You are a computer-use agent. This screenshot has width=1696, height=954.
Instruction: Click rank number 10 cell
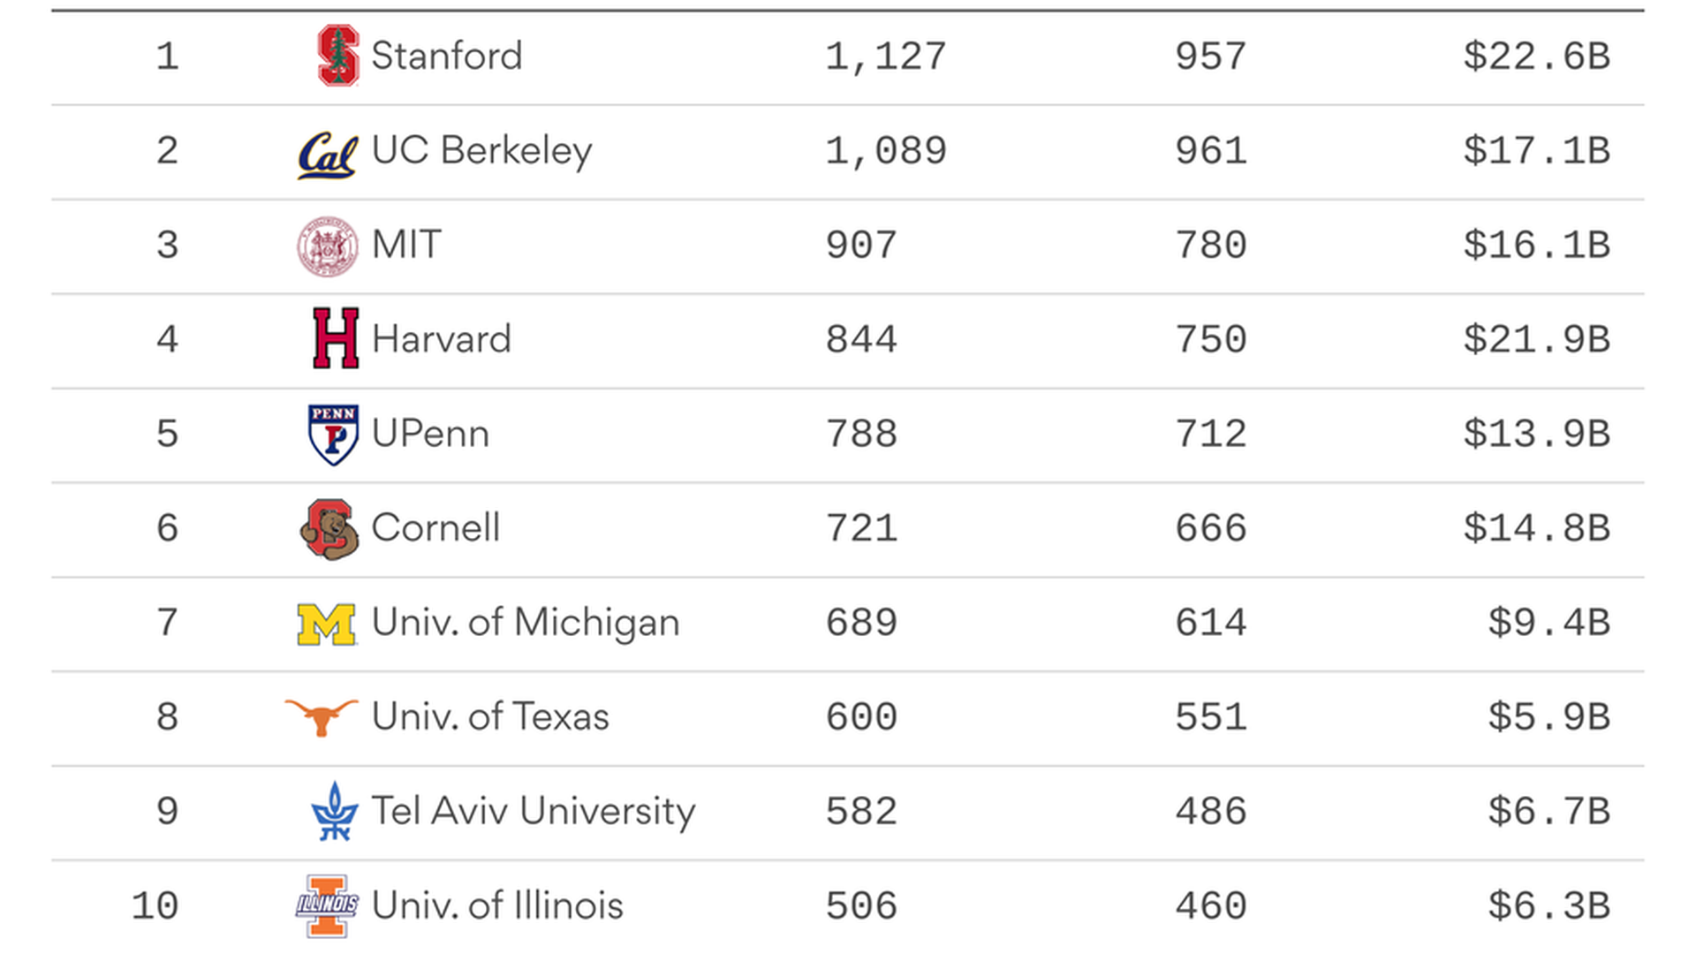155,906
